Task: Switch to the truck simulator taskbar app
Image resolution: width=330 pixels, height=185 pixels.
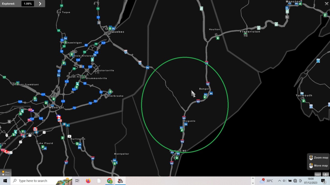Action: point(120,181)
